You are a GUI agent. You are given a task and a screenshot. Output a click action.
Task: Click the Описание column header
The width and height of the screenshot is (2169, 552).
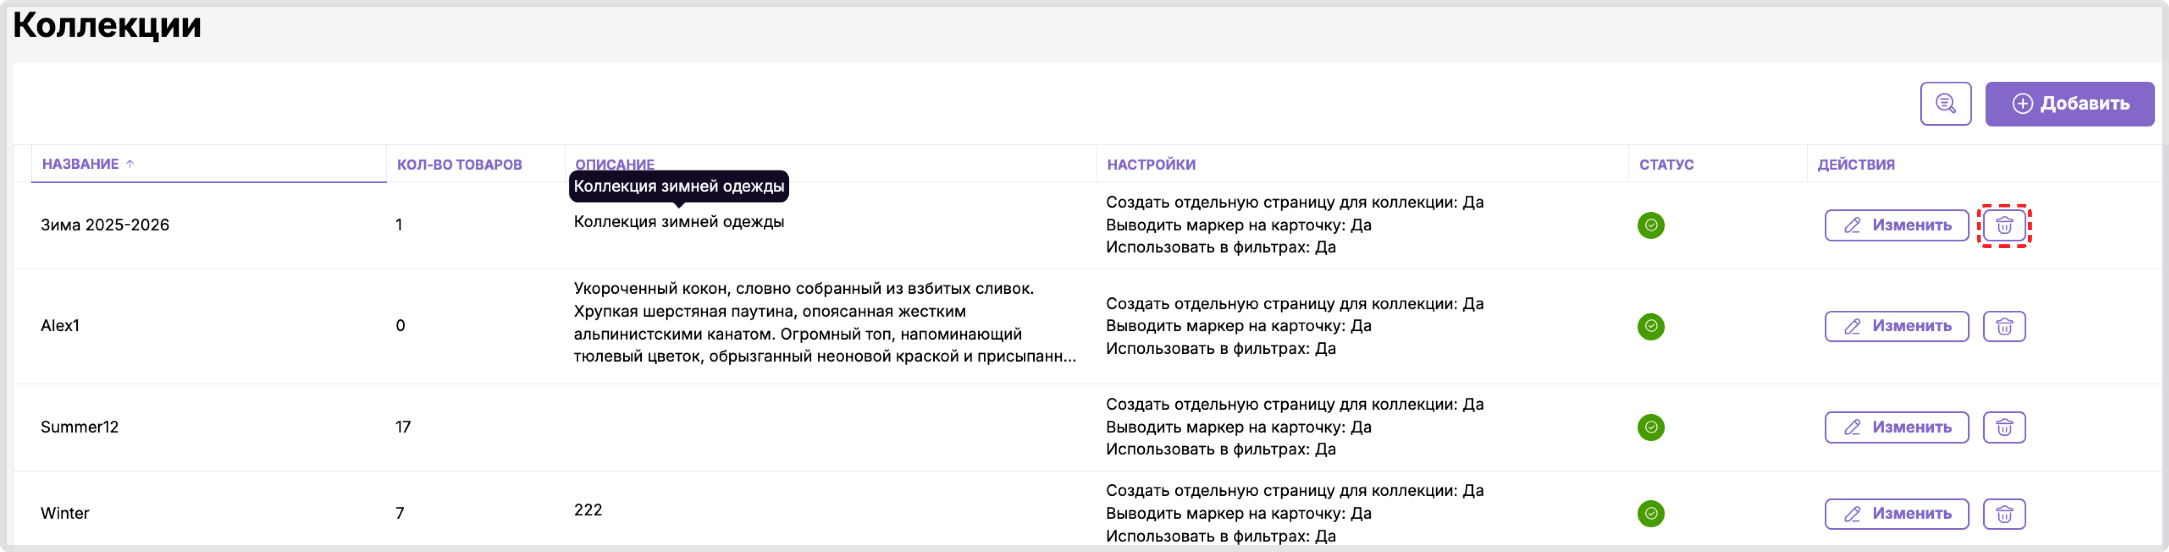[x=614, y=165]
